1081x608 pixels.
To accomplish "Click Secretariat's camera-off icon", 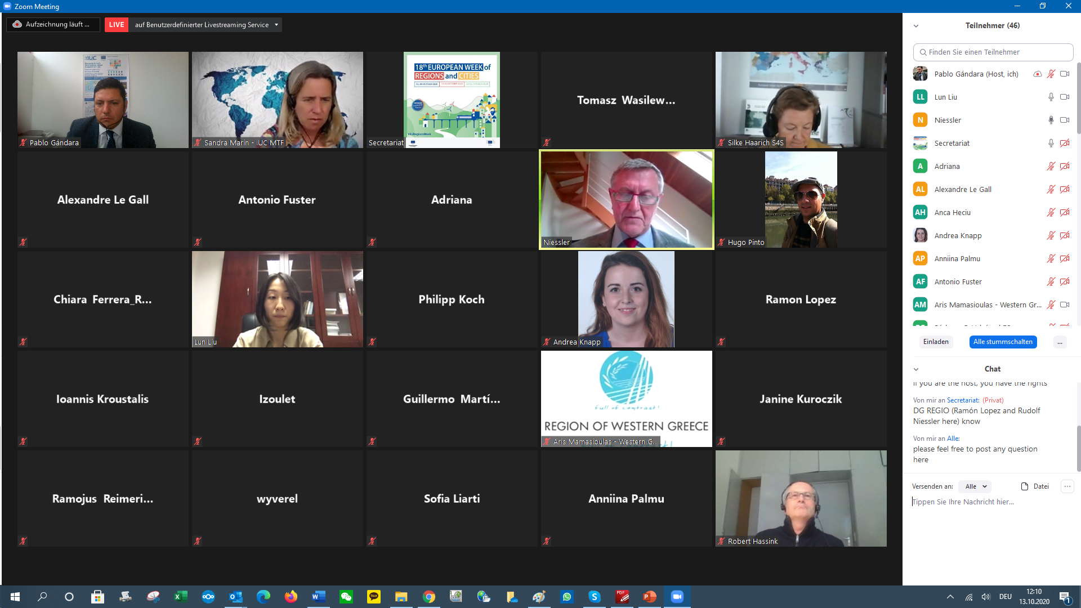I will 1064,143.
